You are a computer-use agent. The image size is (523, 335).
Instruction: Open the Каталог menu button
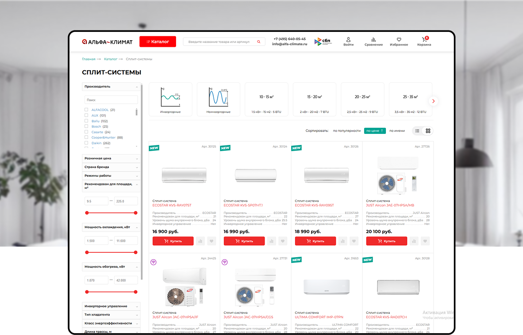coord(158,42)
